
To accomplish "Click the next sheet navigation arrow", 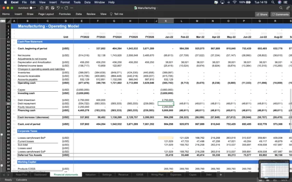I will (8, 175).
